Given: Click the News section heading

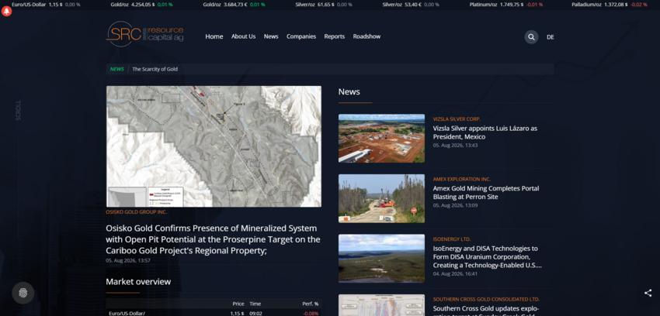Looking at the screenshot, I should click(x=349, y=91).
